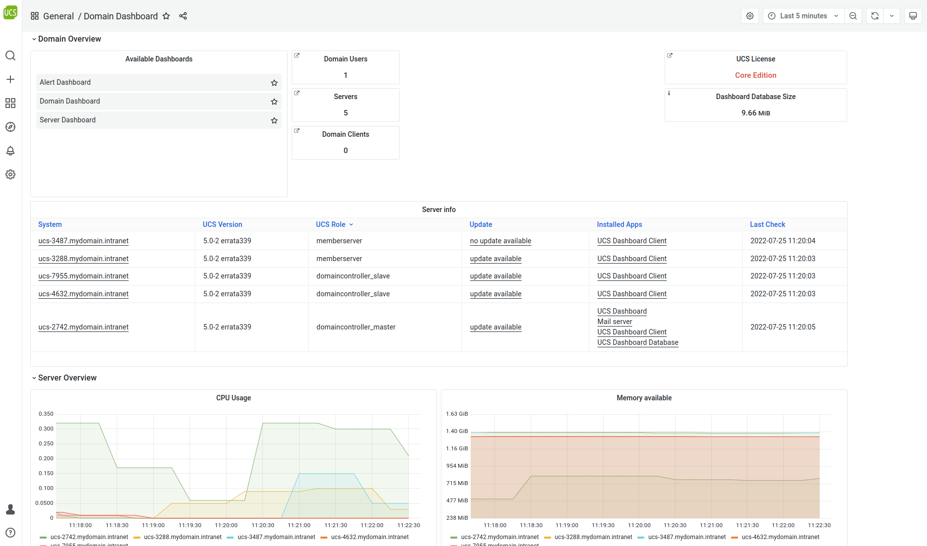Click the dashboard grid icon in the breadcrumb

[x=35, y=16]
